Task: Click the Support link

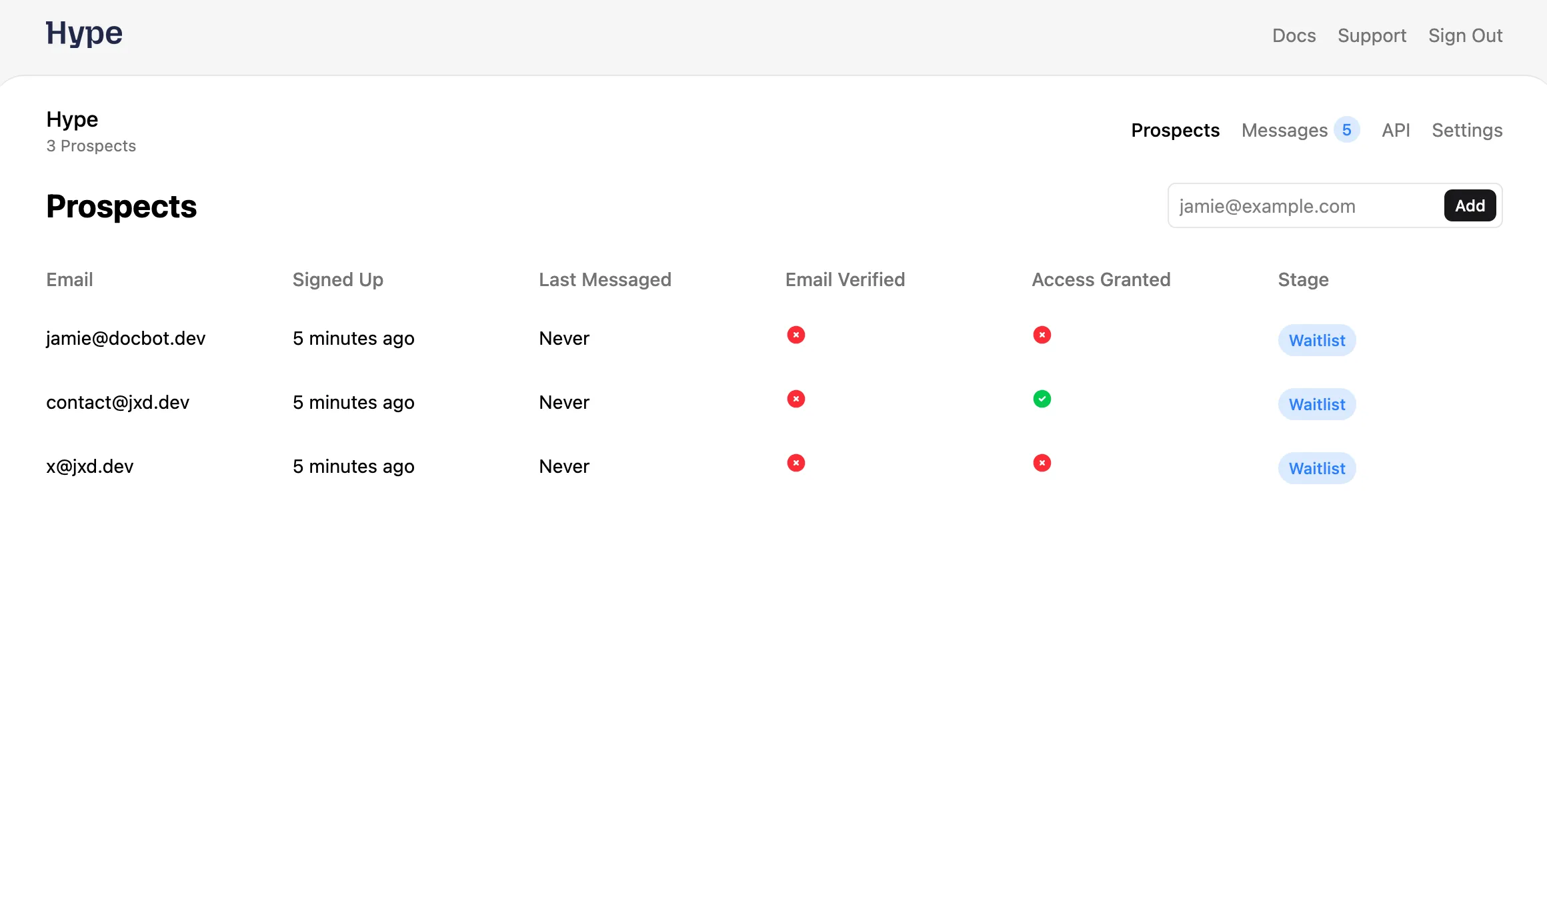Action: click(x=1372, y=35)
